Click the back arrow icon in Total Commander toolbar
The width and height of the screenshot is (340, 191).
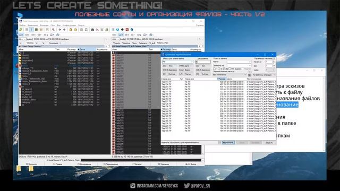pos(59,30)
